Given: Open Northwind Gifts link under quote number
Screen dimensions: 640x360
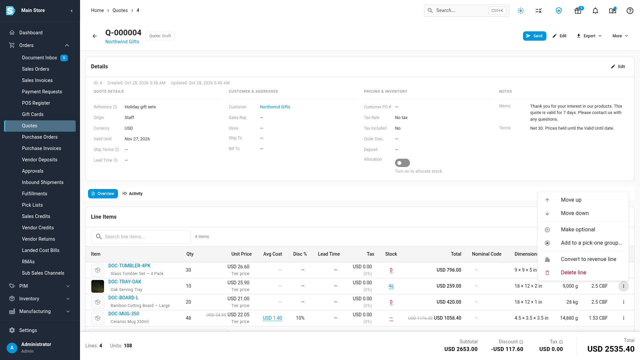Looking at the screenshot, I should click(x=122, y=42).
